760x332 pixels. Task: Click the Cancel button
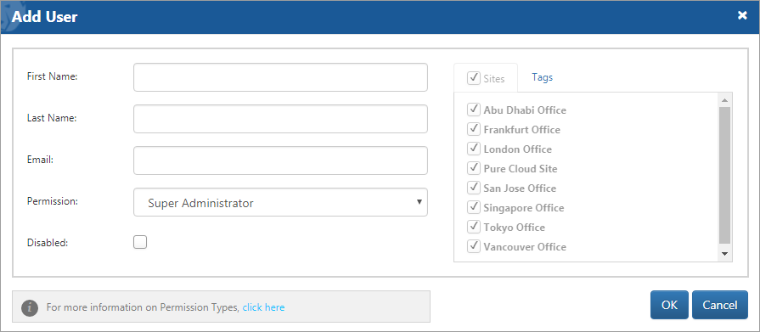click(720, 305)
